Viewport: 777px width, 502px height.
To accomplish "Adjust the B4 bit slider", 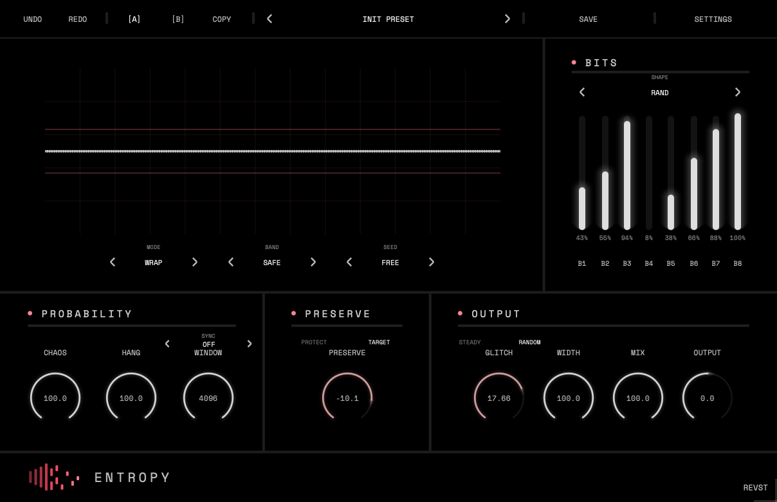I will pyautogui.click(x=649, y=172).
